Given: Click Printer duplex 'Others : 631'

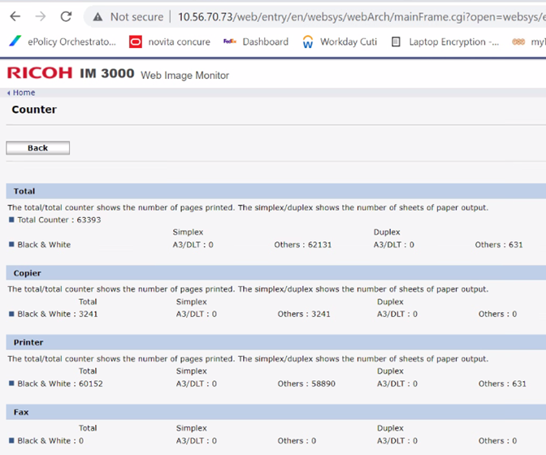Looking at the screenshot, I should coord(502,383).
